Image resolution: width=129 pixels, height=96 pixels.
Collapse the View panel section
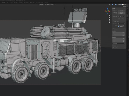click(x=114, y=9)
